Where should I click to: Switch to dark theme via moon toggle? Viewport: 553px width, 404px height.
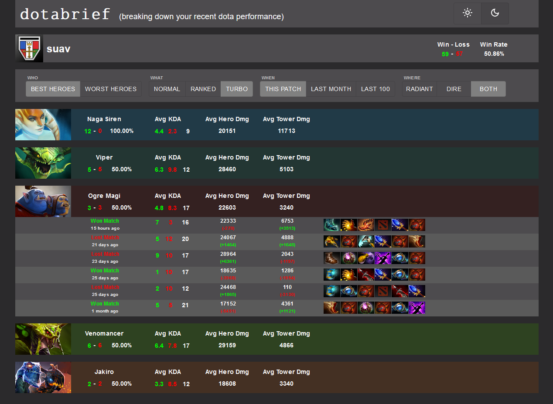pos(495,13)
